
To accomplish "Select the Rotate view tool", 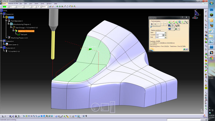I will 31,116.
